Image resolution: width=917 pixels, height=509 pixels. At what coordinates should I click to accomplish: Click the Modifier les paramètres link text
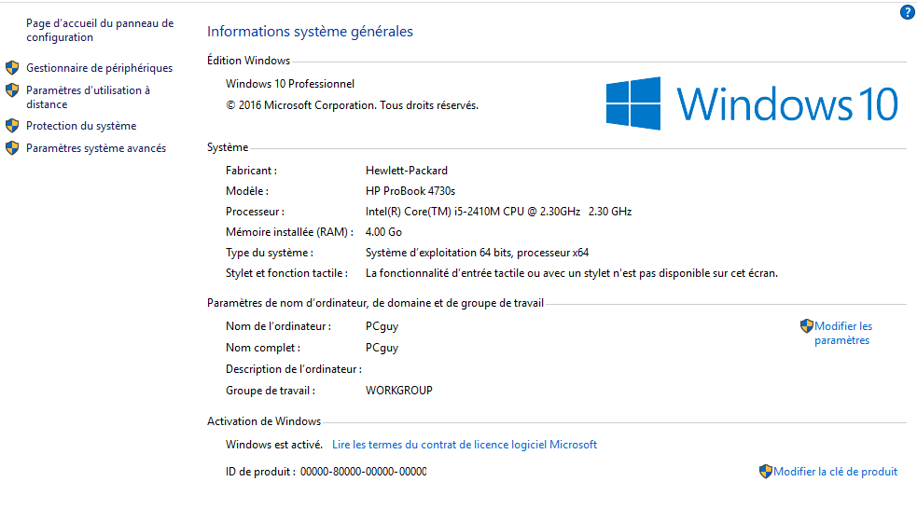tap(842, 333)
